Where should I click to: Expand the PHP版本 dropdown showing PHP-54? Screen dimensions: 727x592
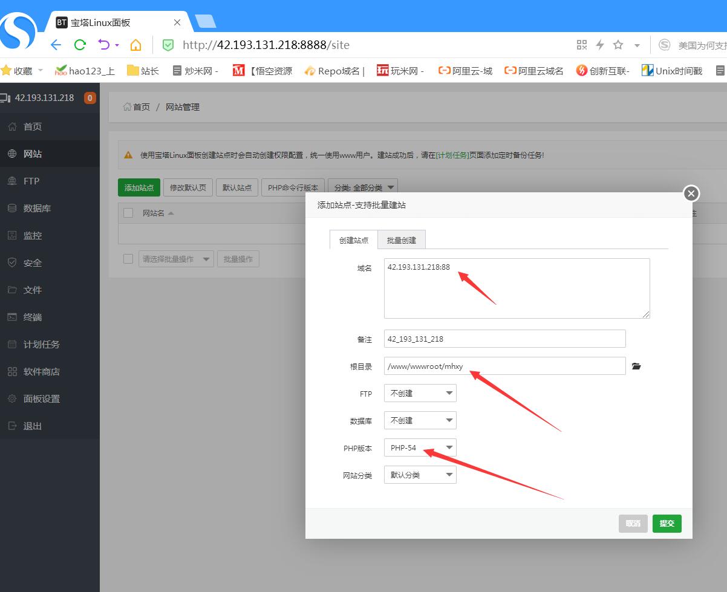pos(420,448)
